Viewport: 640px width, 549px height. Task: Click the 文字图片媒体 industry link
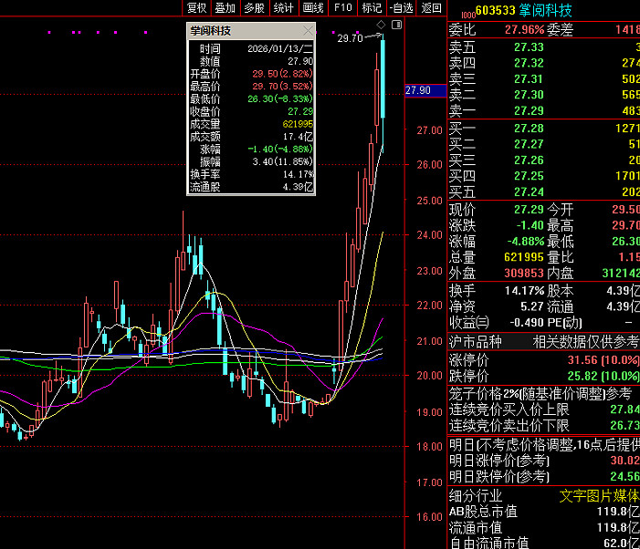tap(598, 496)
